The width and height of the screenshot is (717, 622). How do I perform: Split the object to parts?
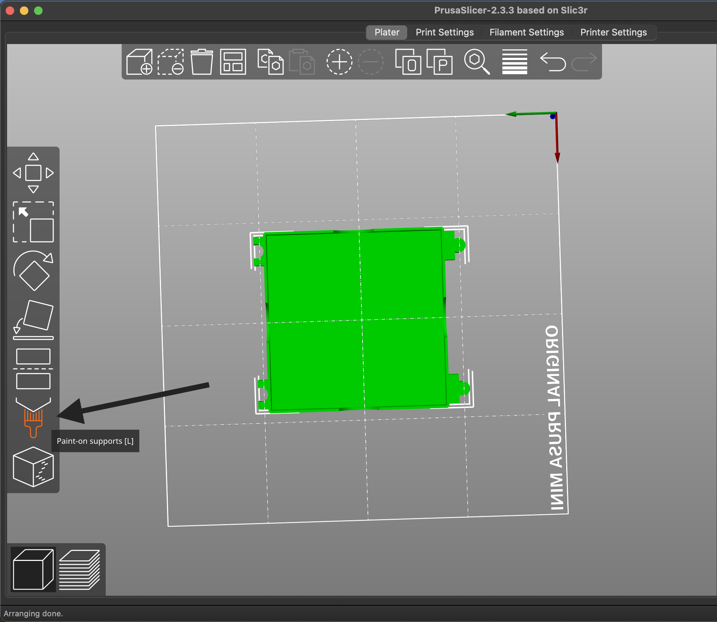pyautogui.click(x=440, y=62)
